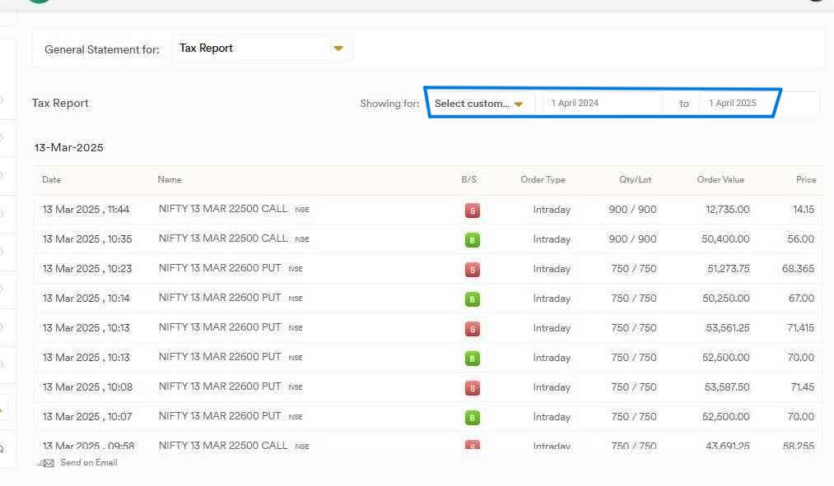Click the green Buy badge on the 10:35 trade
The height and width of the screenshot is (486, 834).
point(472,240)
